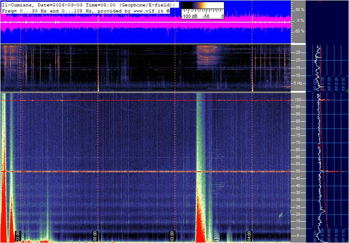Screen dimensions: 349x243
Task: Click the 02:00 time marker label
Action: point(172,236)
